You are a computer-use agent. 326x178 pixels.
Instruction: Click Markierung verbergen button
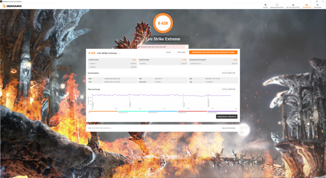tap(227, 117)
